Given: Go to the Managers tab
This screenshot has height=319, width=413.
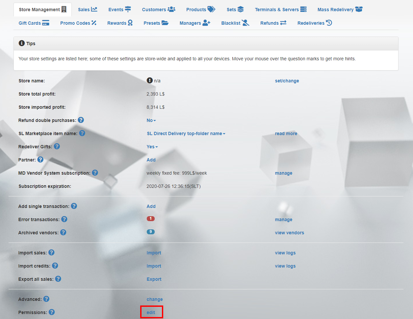Looking at the screenshot, I should click(x=195, y=23).
